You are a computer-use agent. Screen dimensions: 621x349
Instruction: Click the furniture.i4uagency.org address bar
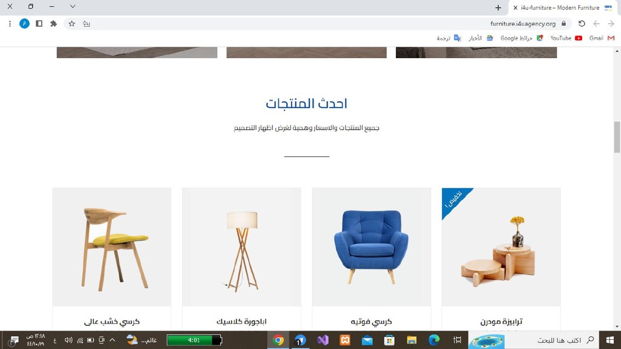point(522,24)
